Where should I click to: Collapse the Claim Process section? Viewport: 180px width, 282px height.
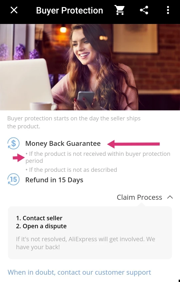pyautogui.click(x=145, y=197)
